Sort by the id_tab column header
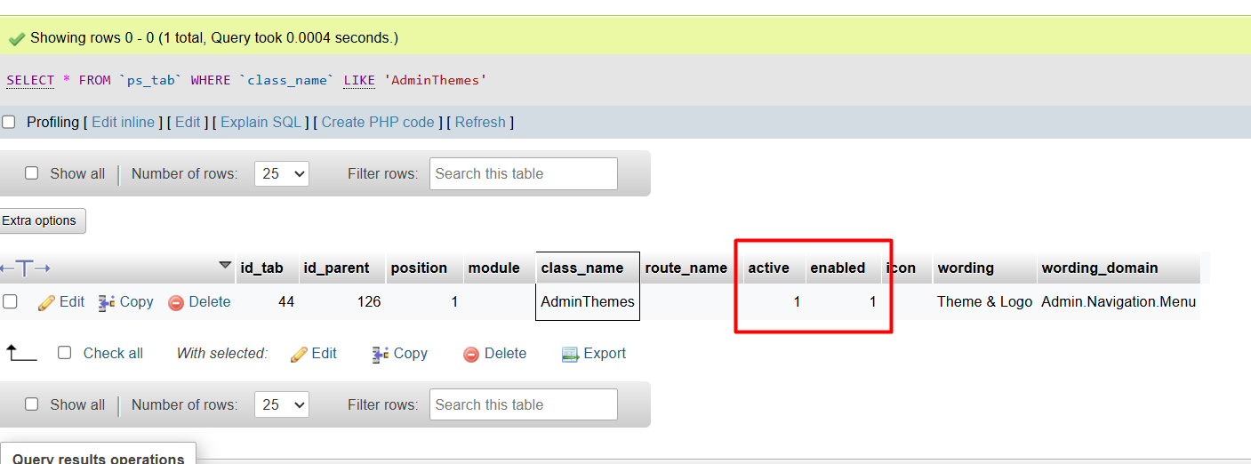The image size is (1251, 464). pos(261,268)
